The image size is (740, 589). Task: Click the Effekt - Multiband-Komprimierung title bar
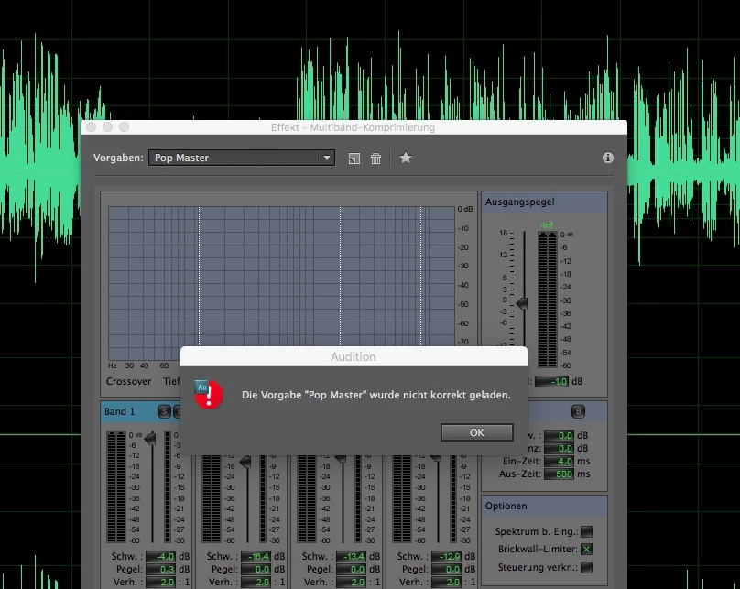click(353, 127)
